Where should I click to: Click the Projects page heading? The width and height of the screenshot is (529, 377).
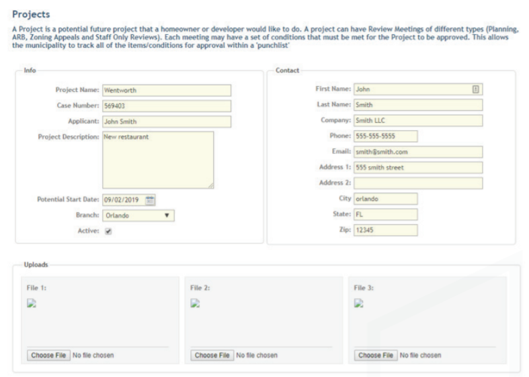pyautogui.click(x=31, y=14)
